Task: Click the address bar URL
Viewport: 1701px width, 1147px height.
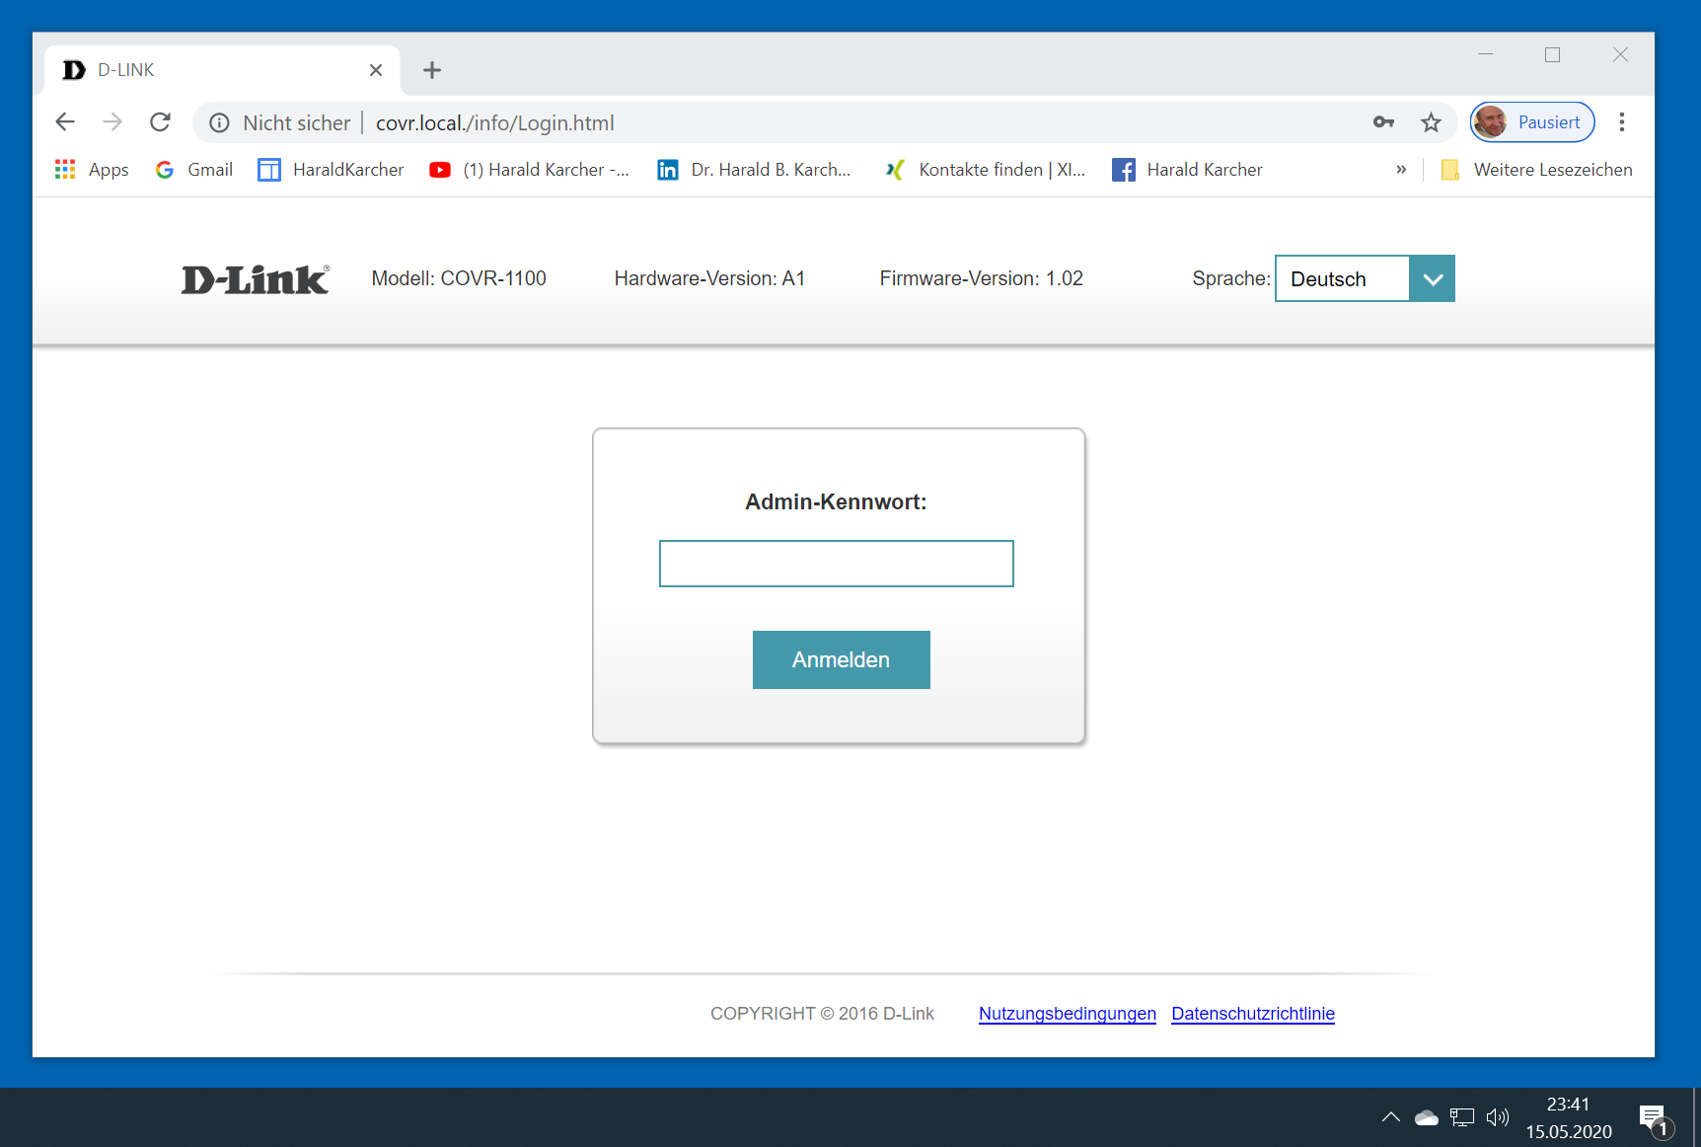Action: click(495, 122)
